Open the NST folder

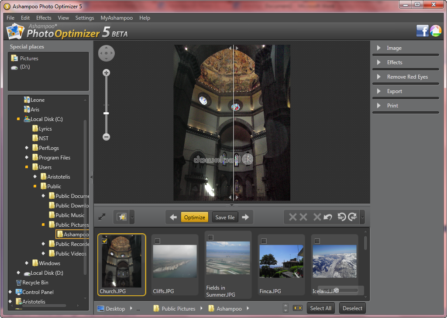(x=40, y=138)
